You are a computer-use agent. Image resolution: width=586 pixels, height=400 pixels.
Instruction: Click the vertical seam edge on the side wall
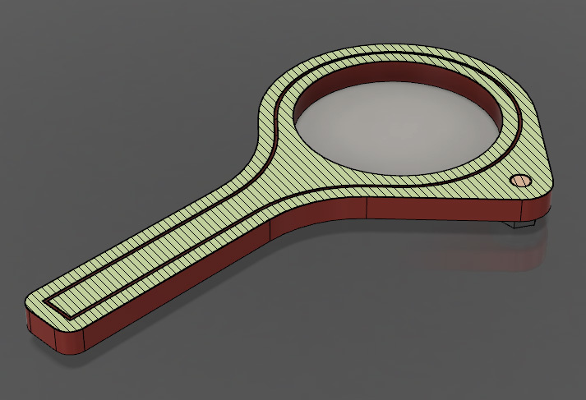point(271,230)
